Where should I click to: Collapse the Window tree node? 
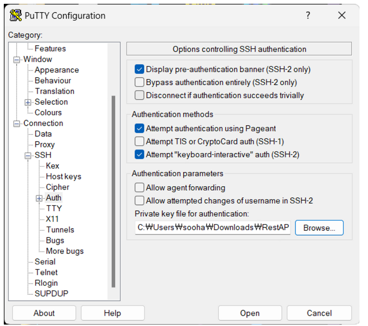pos(17,60)
